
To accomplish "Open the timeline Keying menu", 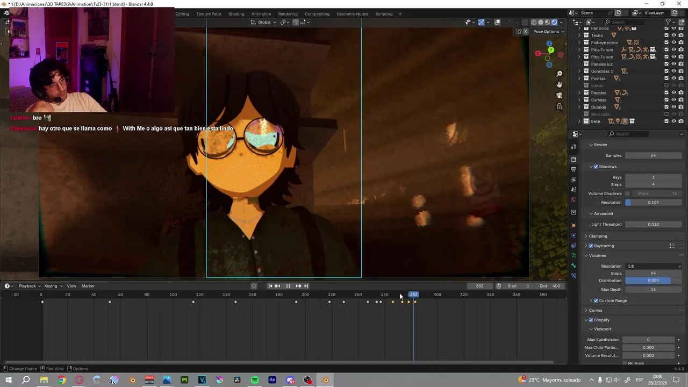I will click(53, 286).
